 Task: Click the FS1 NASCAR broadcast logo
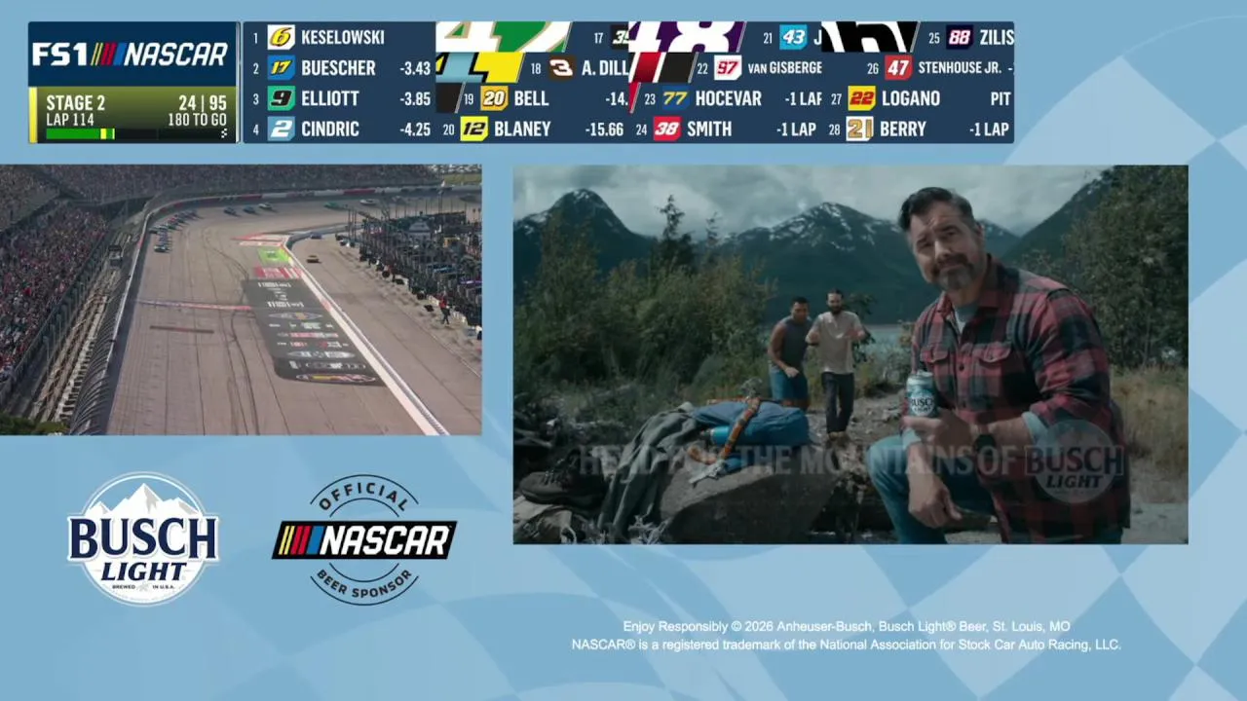tap(131, 55)
